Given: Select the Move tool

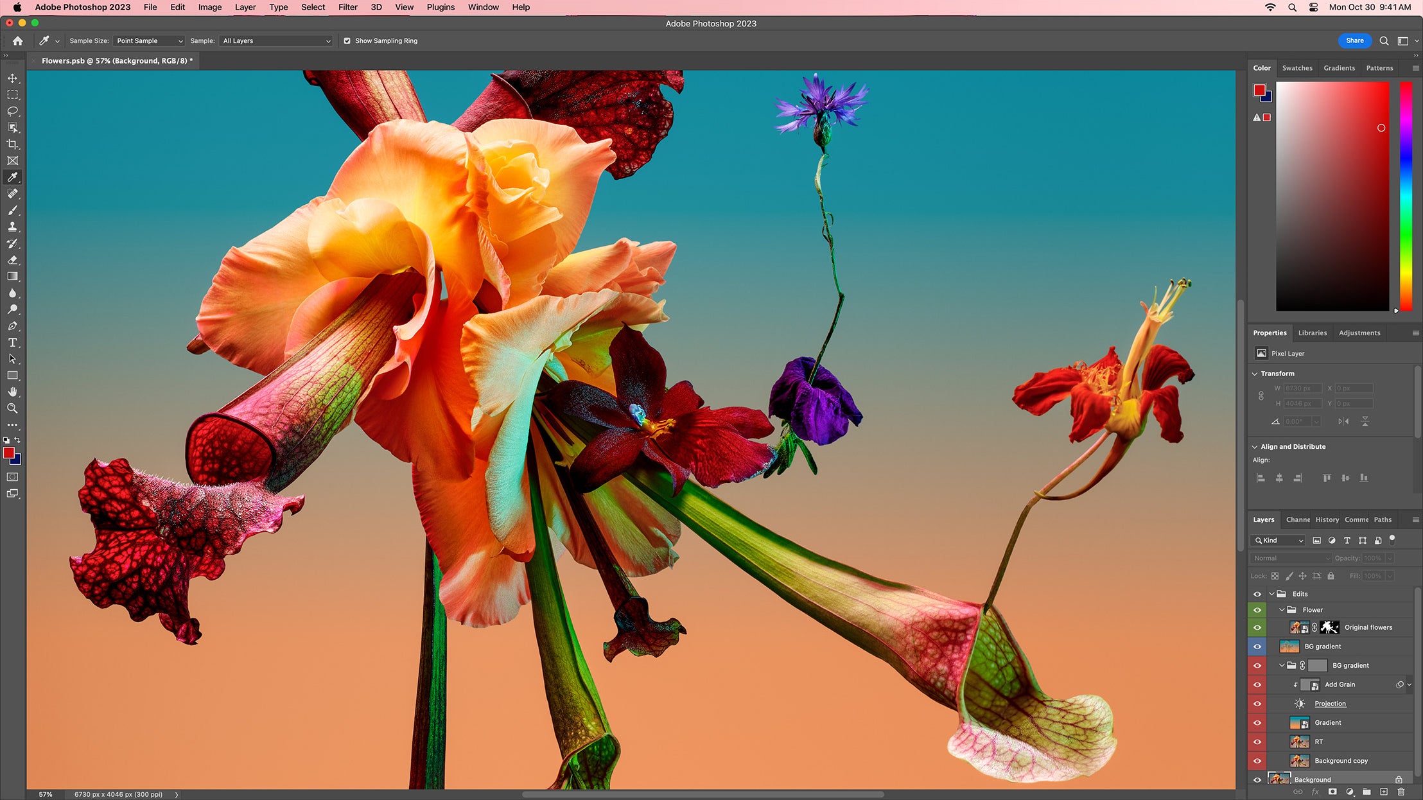Looking at the screenshot, I should tap(12, 78).
